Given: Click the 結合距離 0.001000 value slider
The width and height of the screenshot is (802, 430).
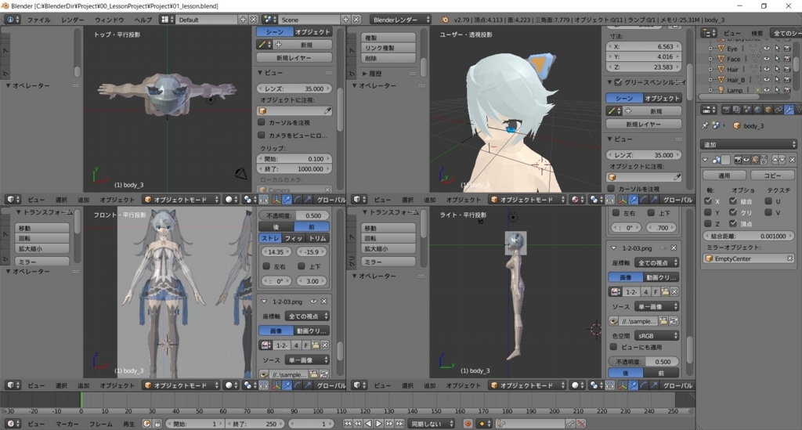Looking at the screenshot, I should (748, 237).
